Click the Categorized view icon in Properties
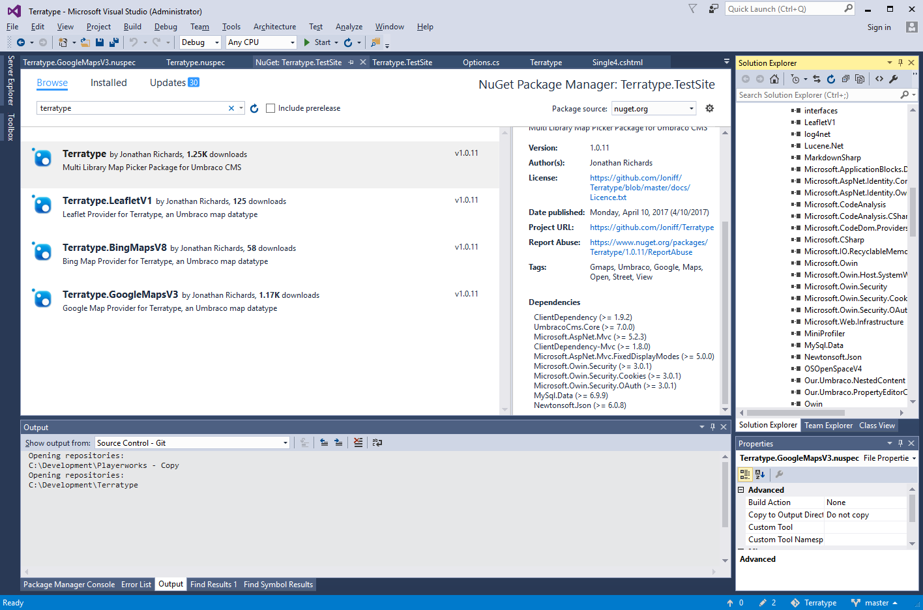Viewport: 923px width, 610px height. click(x=745, y=474)
